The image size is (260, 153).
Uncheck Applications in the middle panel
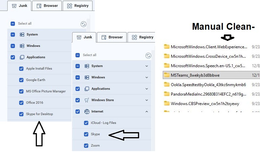78,89
